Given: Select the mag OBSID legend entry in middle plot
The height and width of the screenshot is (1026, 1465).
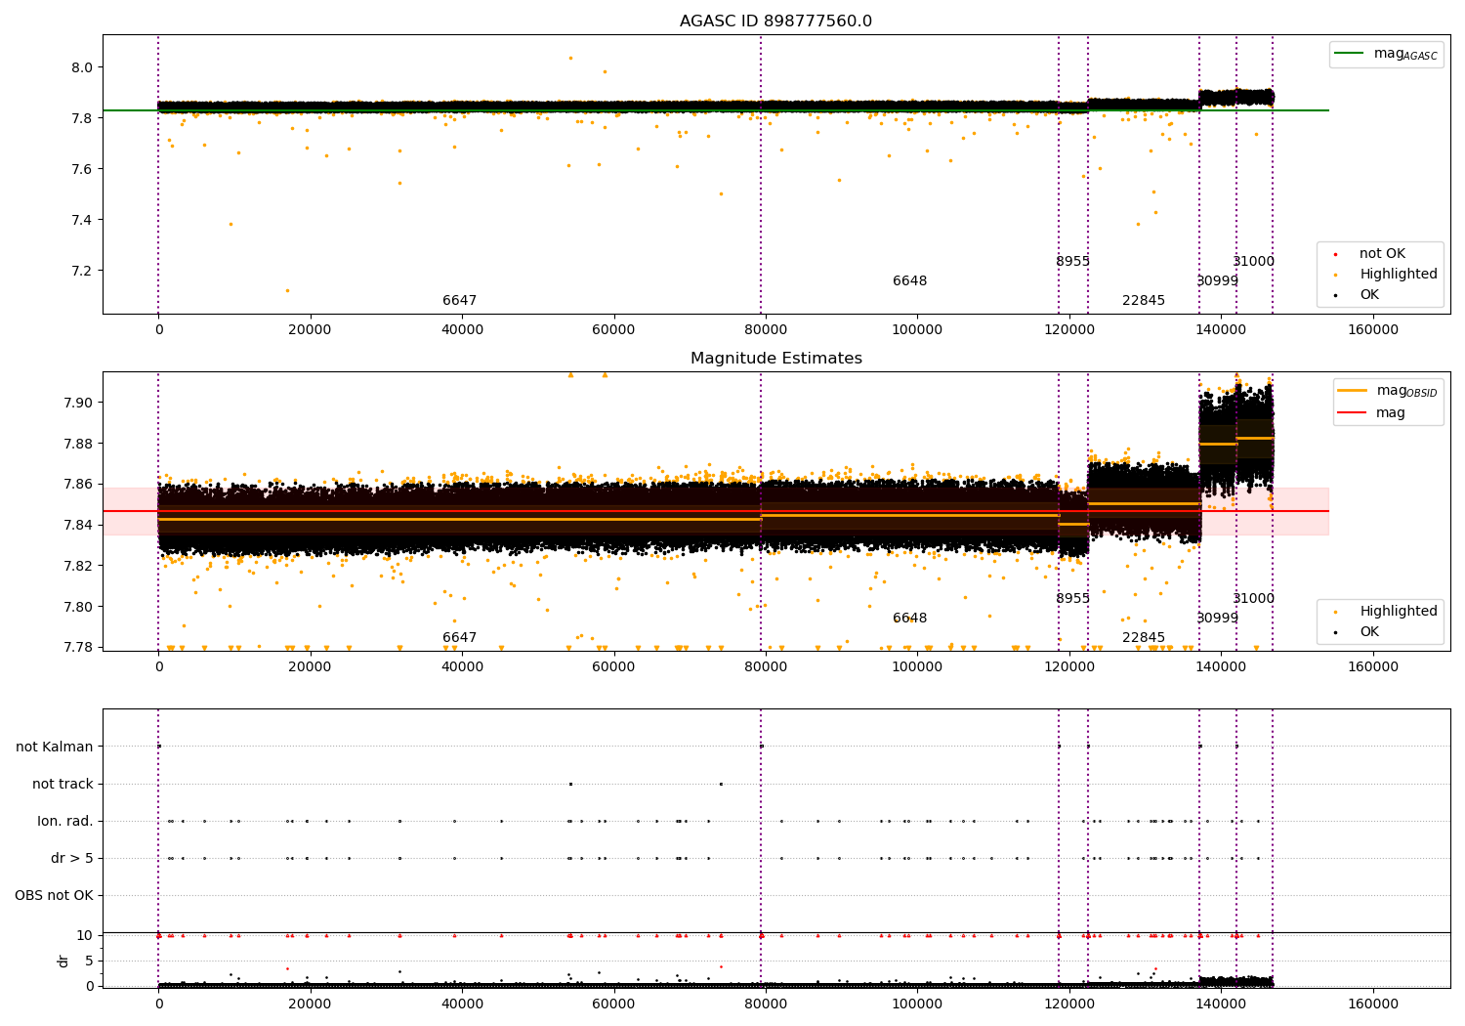Looking at the screenshot, I should coord(1388,391).
